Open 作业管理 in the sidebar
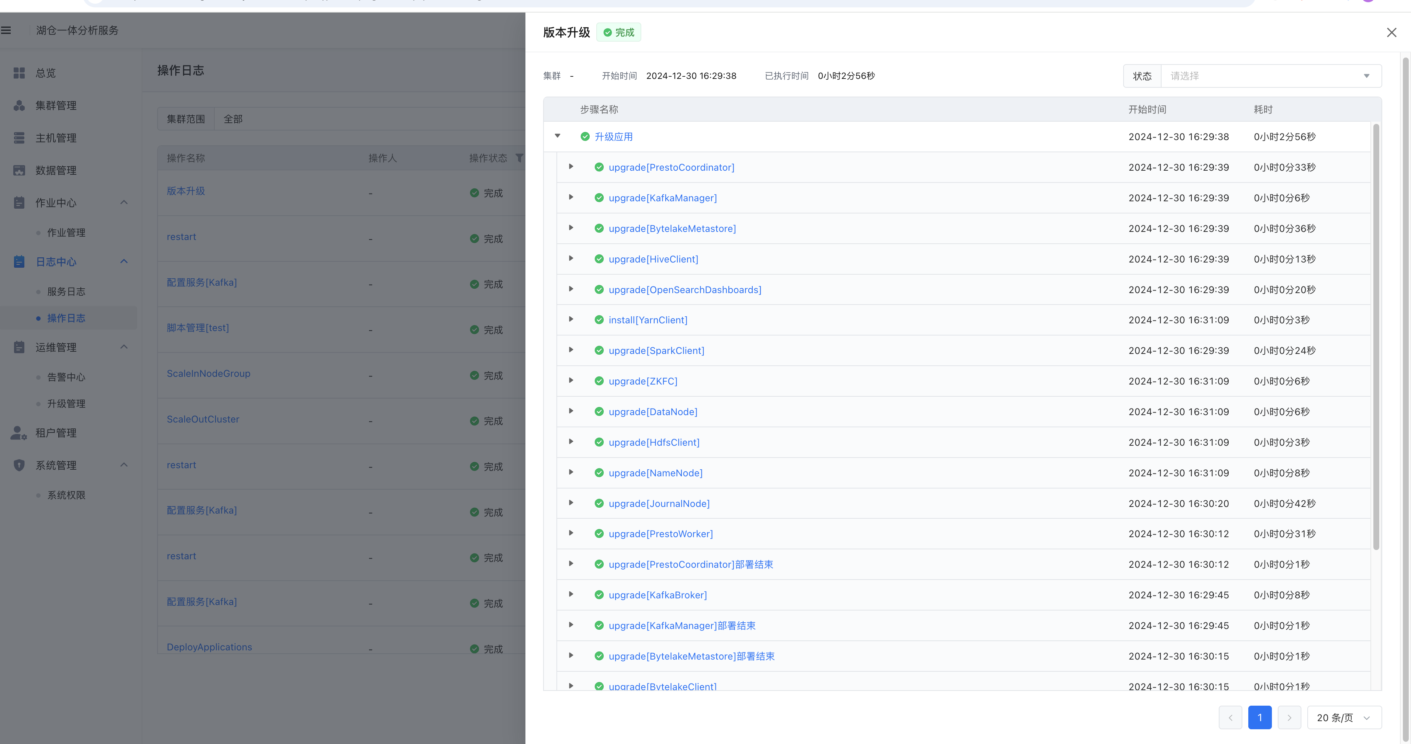Image resolution: width=1411 pixels, height=744 pixels. coord(66,233)
